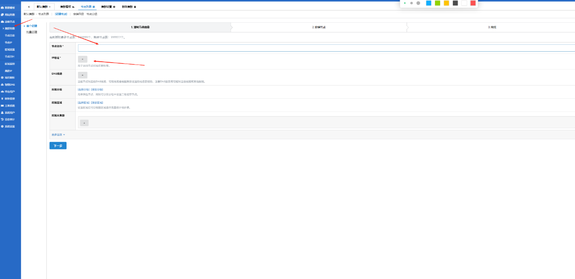Select the dark gray color swatch
Screen dimensions: 575x279
(455, 3)
